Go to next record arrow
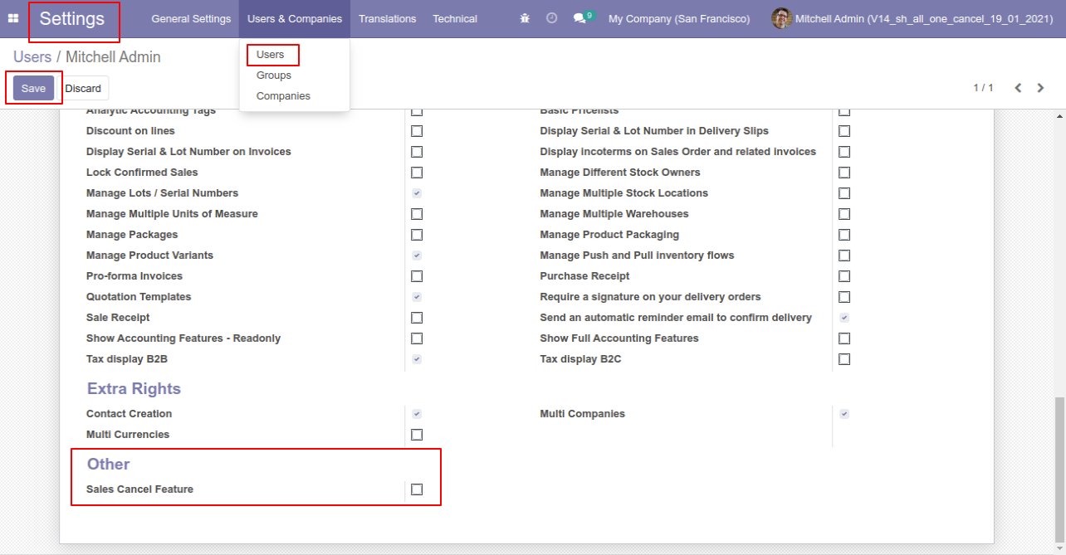The image size is (1066, 555). click(x=1040, y=88)
